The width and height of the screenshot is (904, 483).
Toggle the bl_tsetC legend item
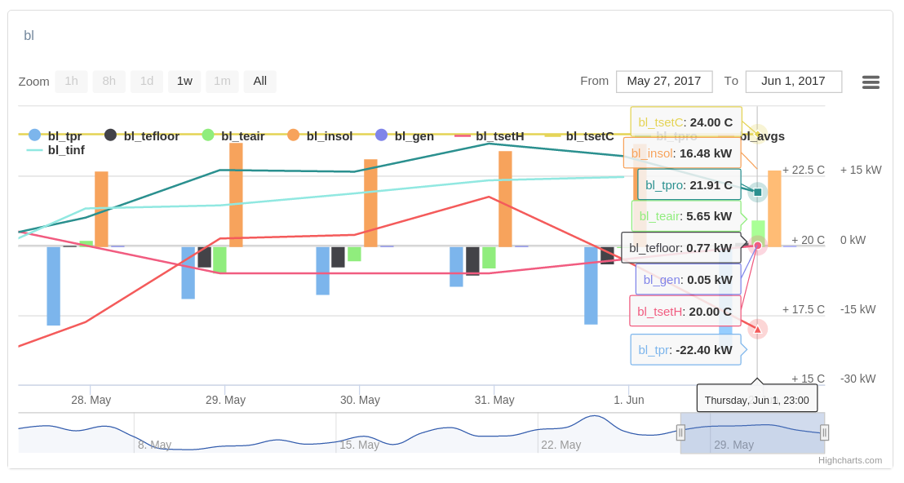point(579,135)
